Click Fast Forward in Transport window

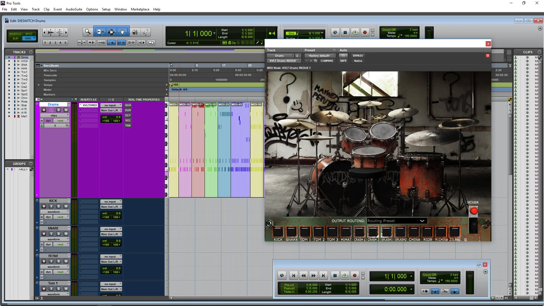pos(313,275)
